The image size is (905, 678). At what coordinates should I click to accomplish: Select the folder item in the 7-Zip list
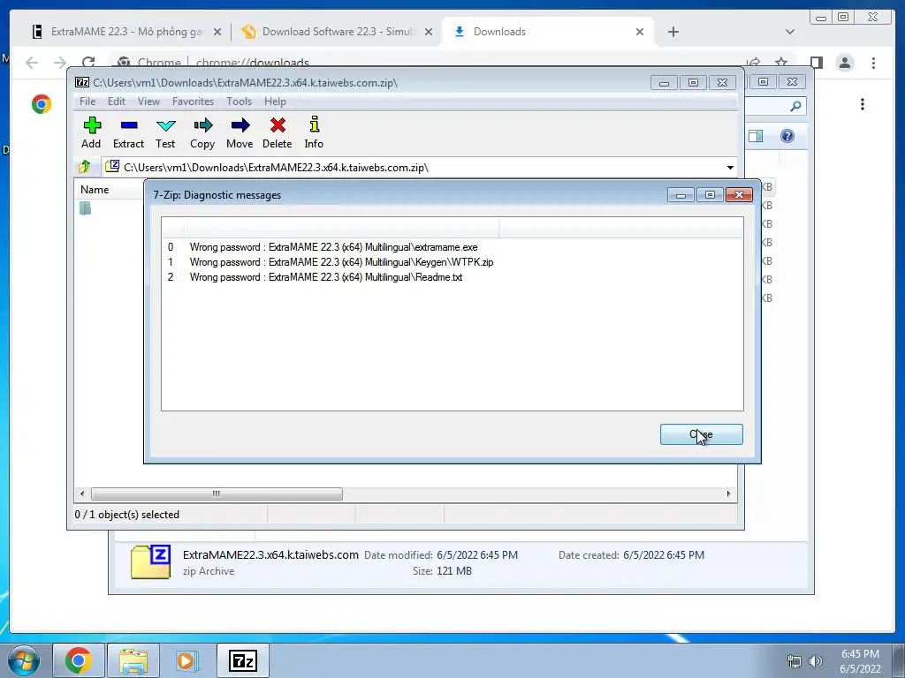click(86, 208)
